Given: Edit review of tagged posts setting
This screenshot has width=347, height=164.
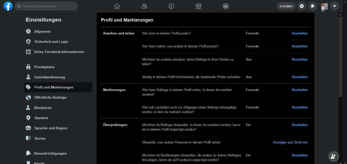Looking at the screenshot, I should click(300, 125).
